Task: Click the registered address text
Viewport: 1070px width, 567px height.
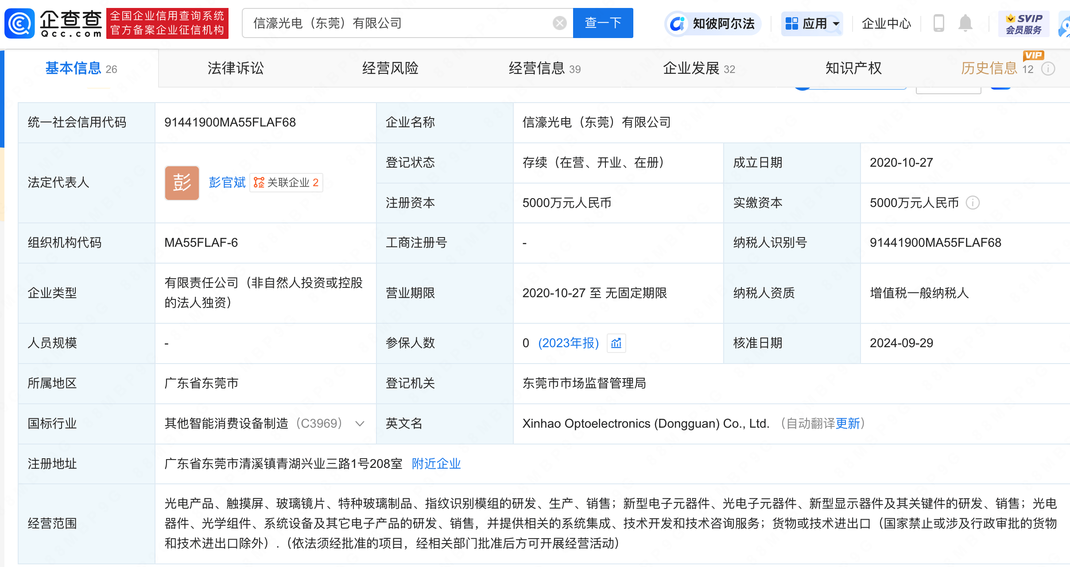Action: pos(283,464)
